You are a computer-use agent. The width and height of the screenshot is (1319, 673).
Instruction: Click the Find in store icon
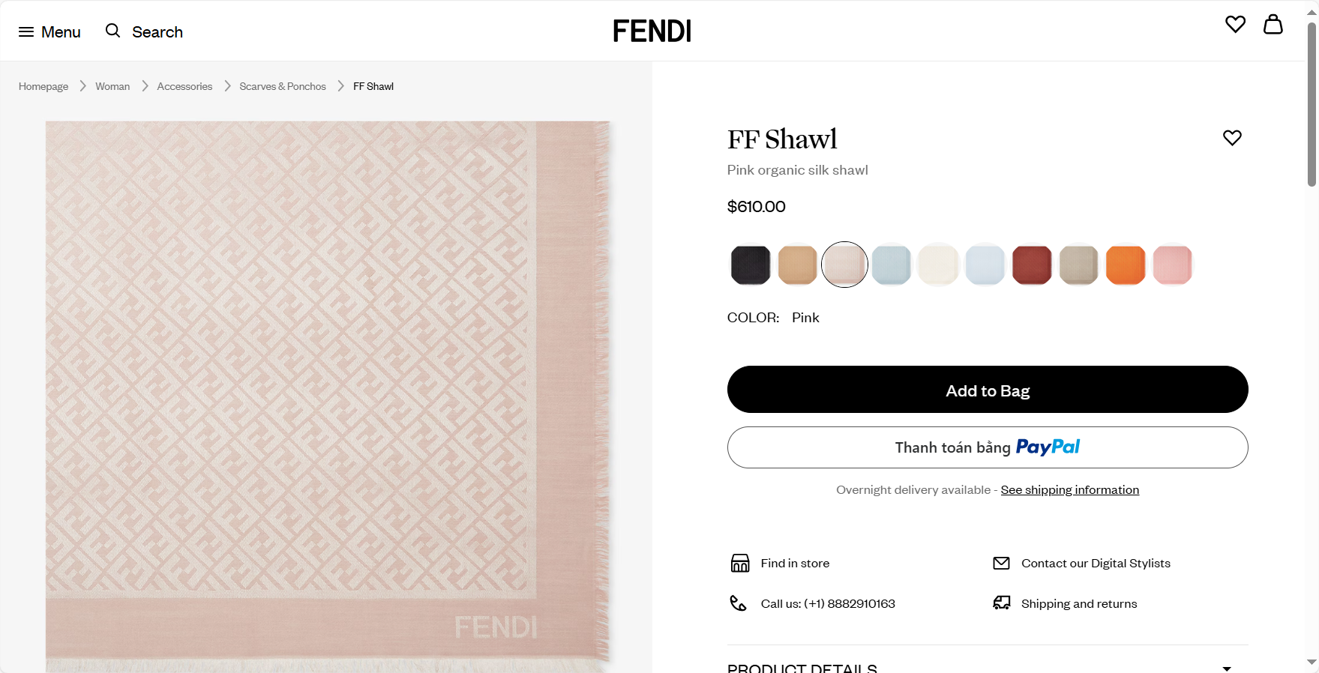[x=740, y=563]
